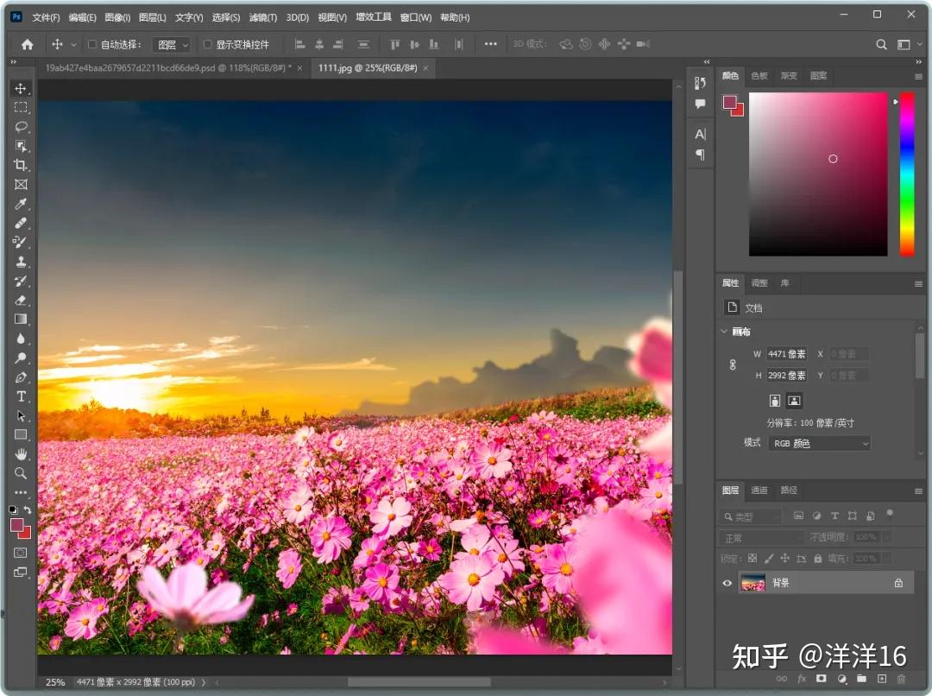The image size is (932, 696).
Task: Select the Horizontal Type tool
Action: [22, 397]
